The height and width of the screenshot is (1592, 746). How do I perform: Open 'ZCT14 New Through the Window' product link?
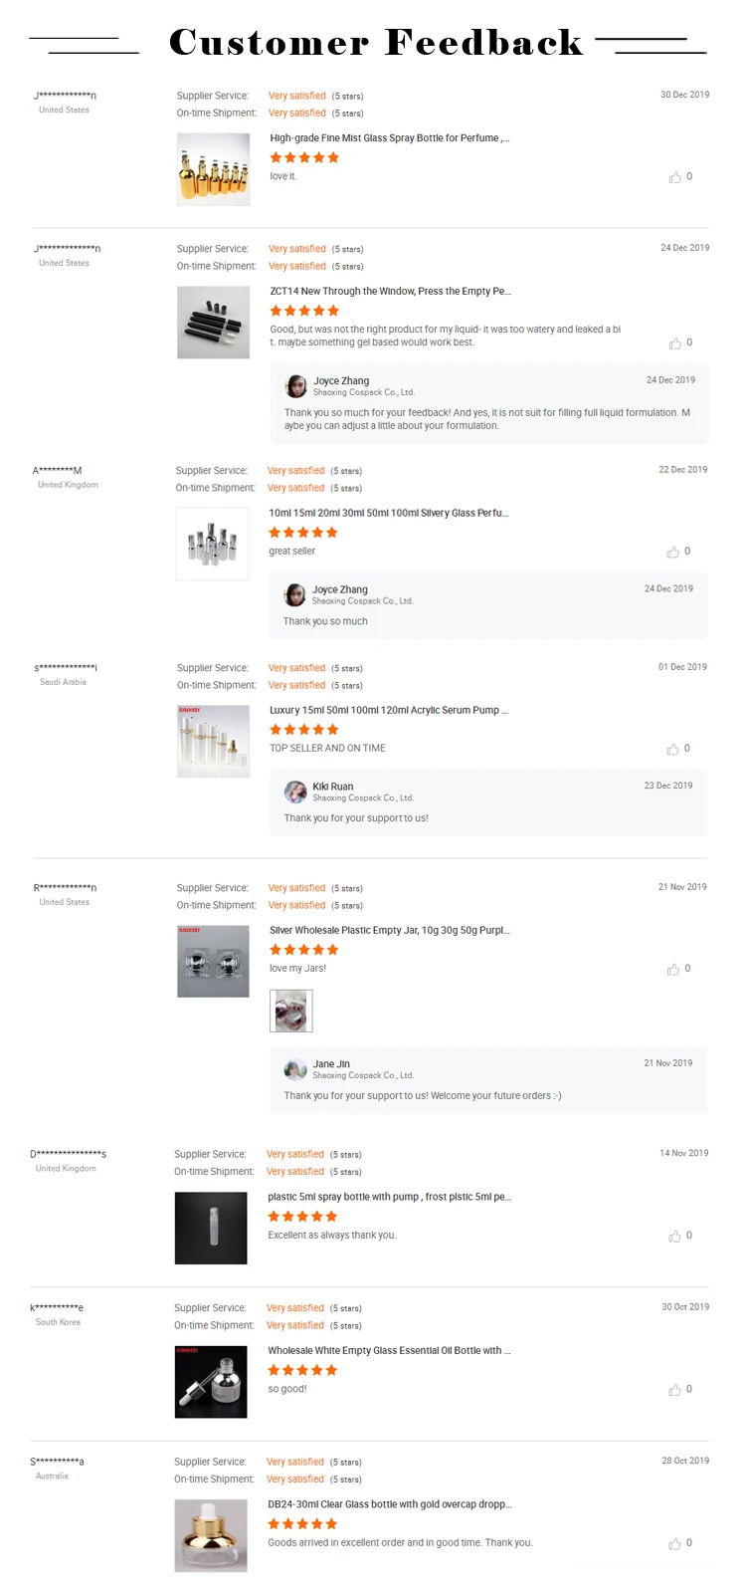390,292
